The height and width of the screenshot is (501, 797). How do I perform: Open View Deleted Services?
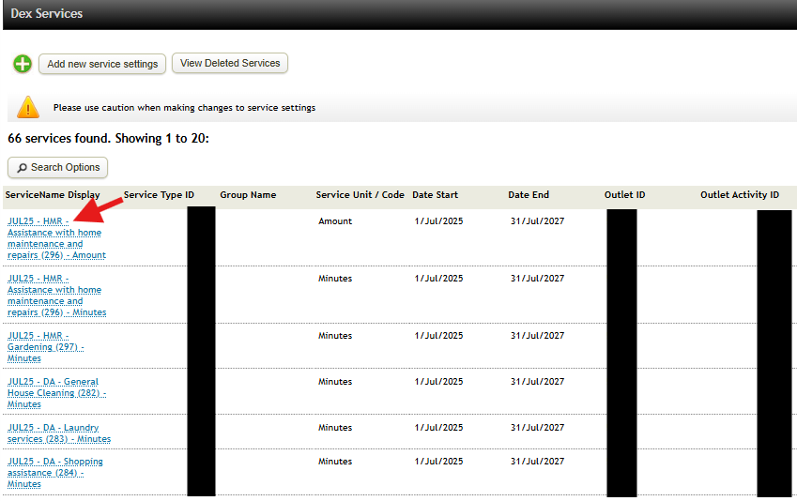pos(230,63)
